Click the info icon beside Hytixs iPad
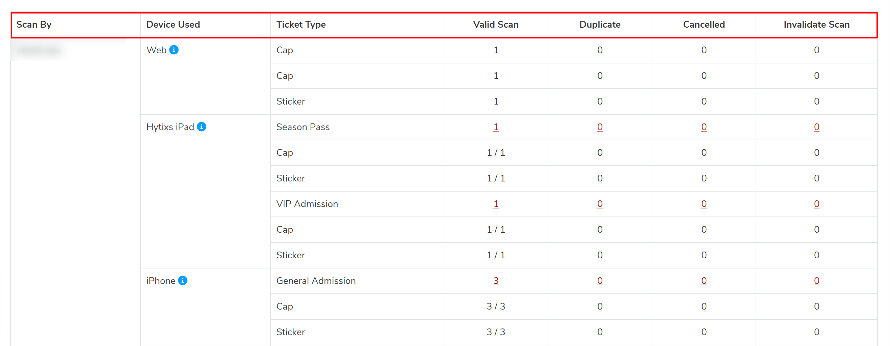890x346 pixels. pos(202,127)
